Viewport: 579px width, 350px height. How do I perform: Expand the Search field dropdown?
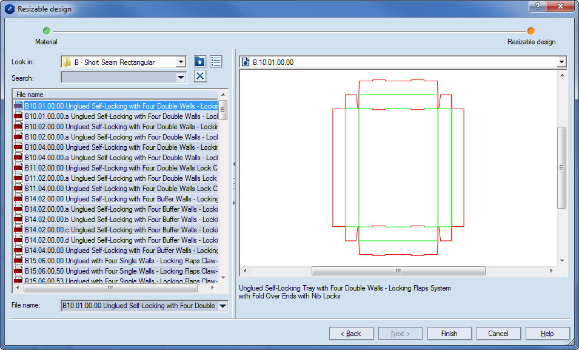click(181, 78)
